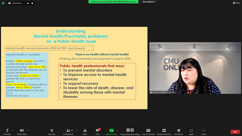Open the More options menu
This screenshot has height=136, width=242.
(204, 132)
